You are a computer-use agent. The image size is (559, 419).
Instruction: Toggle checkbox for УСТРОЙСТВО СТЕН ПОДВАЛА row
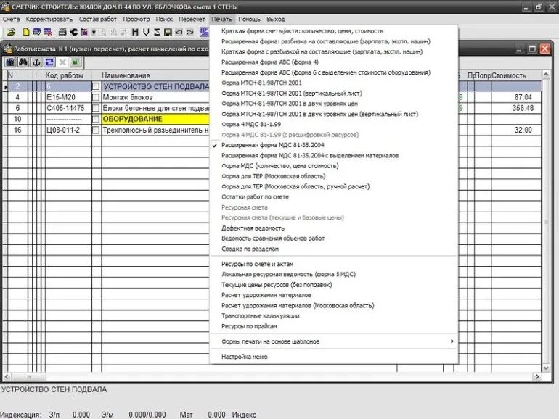(96, 86)
